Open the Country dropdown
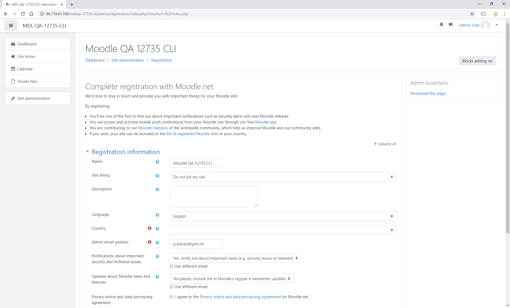Viewport: 510px width, 308px height. (x=283, y=230)
